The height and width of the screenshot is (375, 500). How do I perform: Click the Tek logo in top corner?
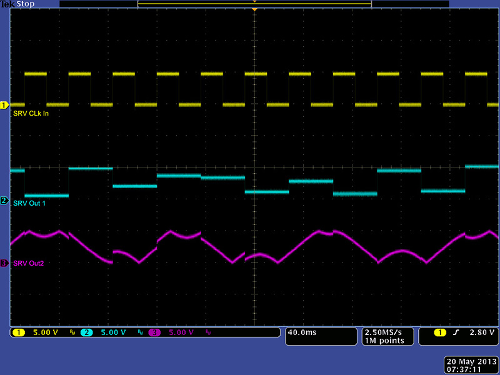8,4
